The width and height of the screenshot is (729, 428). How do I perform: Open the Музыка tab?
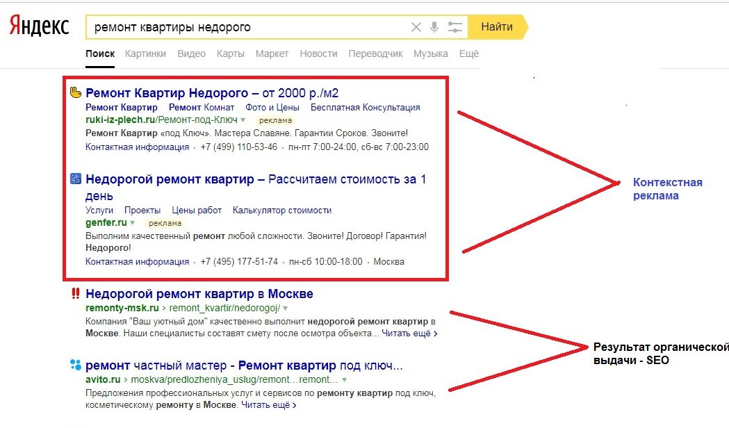[x=430, y=53]
